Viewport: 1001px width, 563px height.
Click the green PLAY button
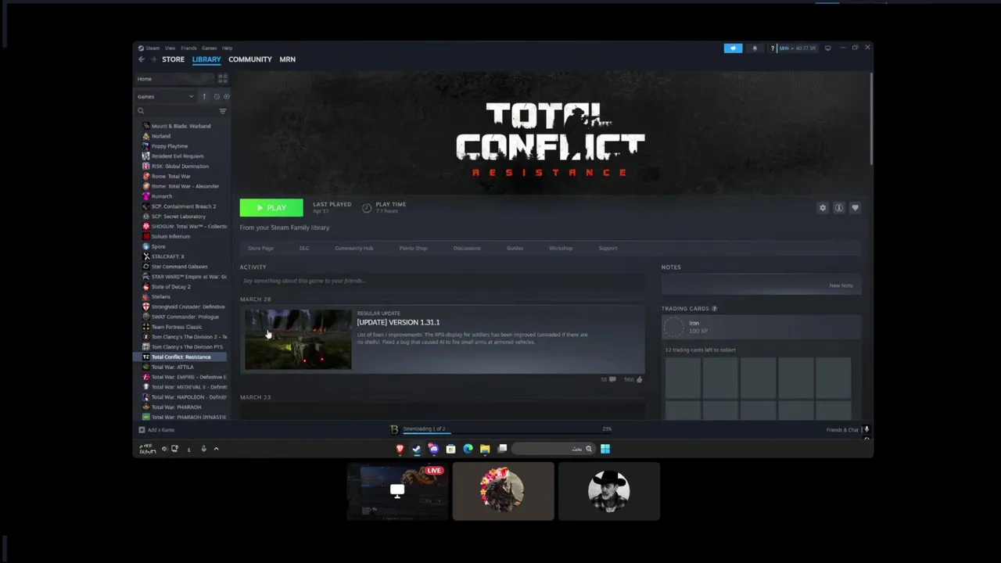point(271,208)
